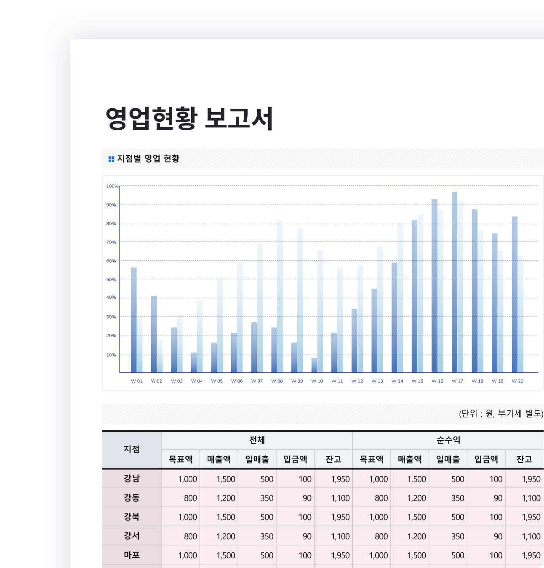Click the 10% label on chart axis

(x=111, y=355)
